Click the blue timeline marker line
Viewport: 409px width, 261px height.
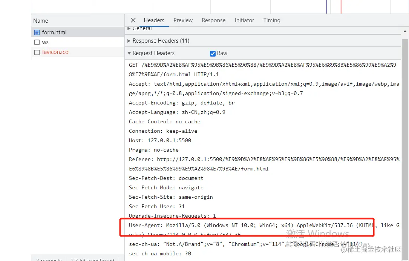pyautogui.click(x=326, y=6)
